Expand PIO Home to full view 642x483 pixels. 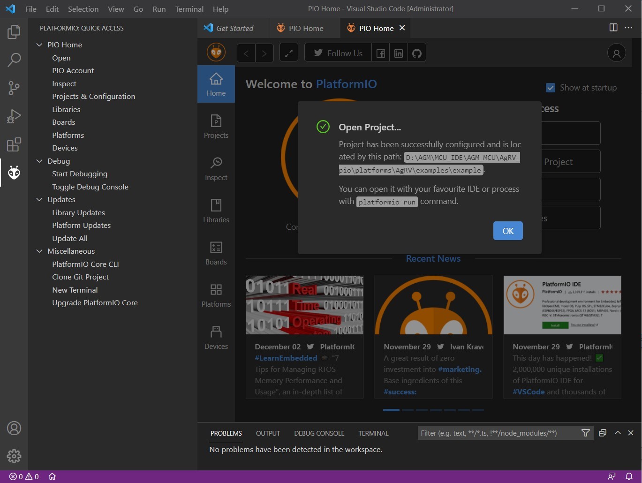point(289,53)
